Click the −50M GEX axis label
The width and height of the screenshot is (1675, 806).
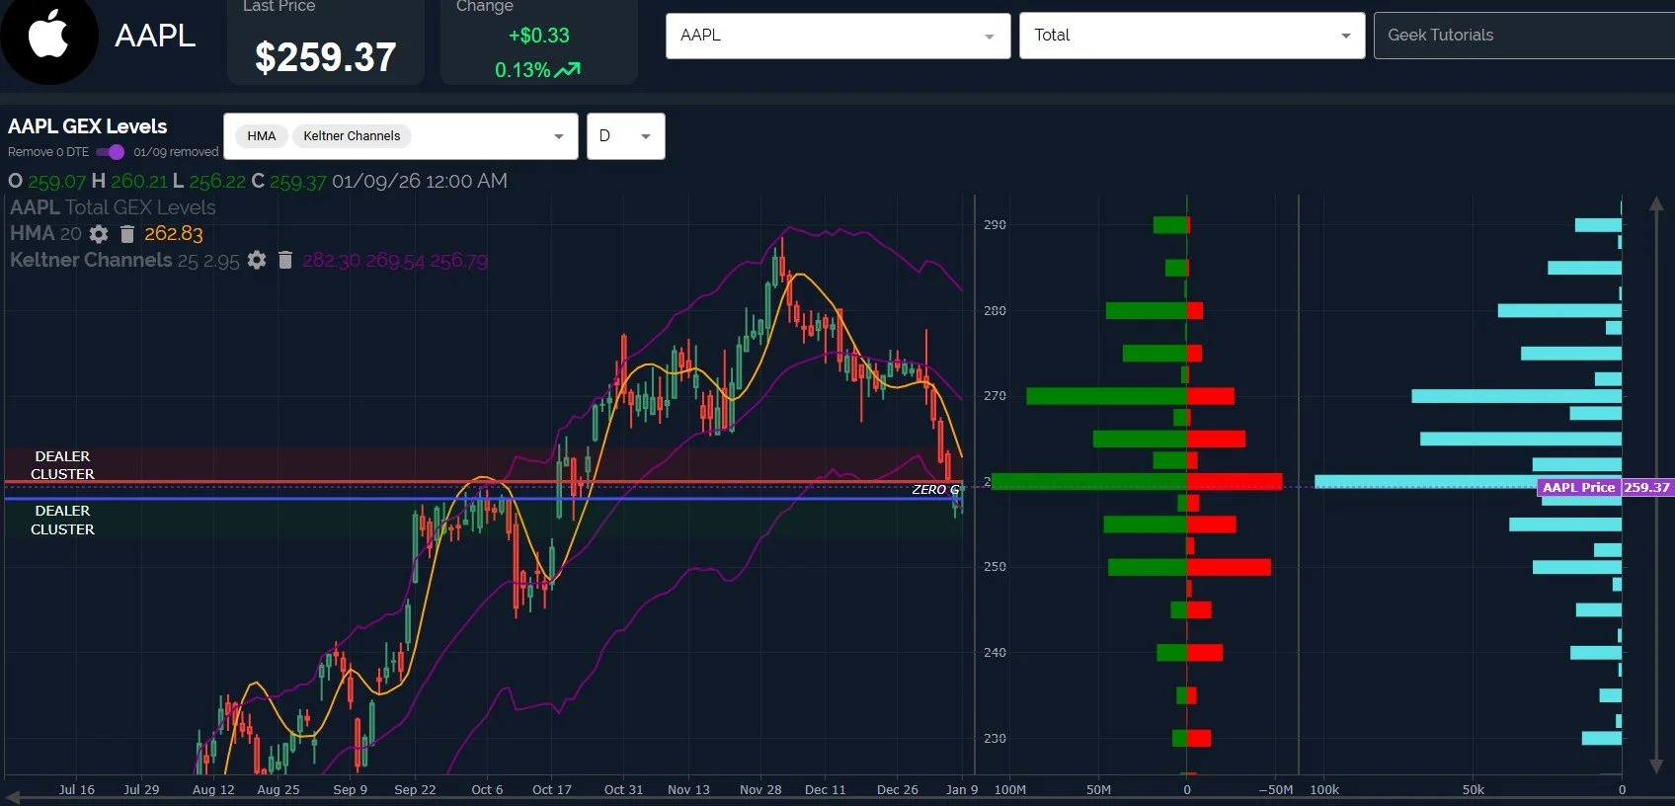coord(1276,790)
